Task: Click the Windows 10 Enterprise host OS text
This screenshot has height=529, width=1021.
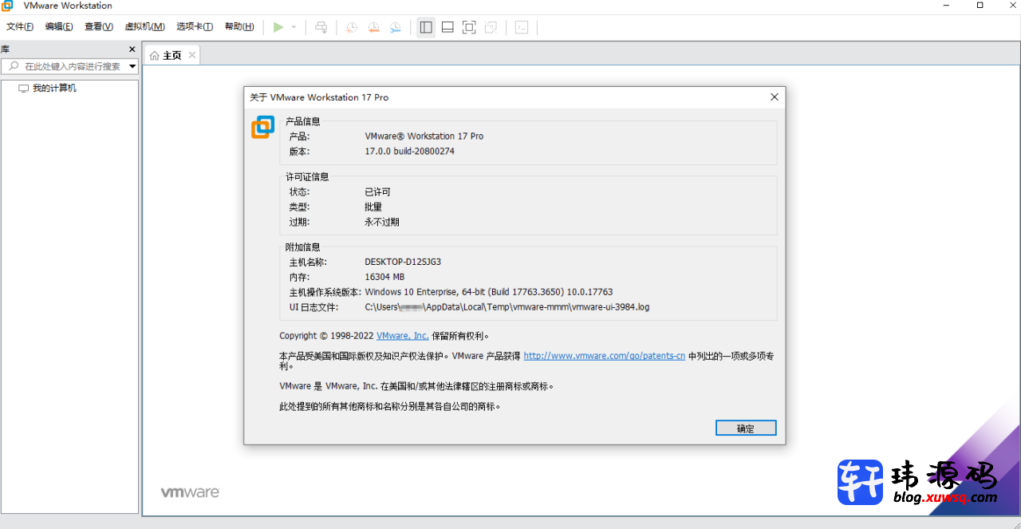Action: 488,292
